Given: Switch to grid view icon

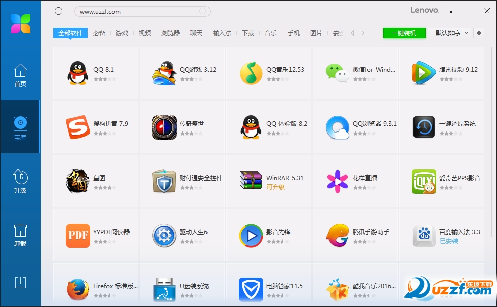Looking at the screenshot, I should point(479,33).
